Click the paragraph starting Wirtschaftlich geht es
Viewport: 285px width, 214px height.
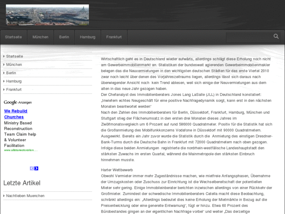pyautogui.click(x=186, y=74)
